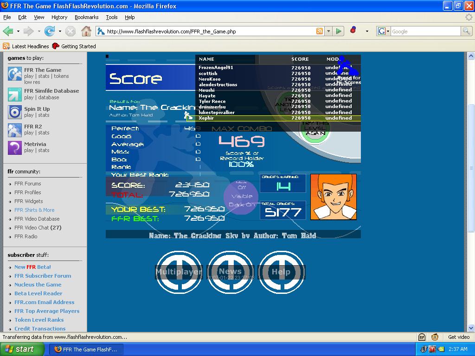Image resolution: width=475 pixels, height=356 pixels.
Task: Open the Edit menu
Action: [x=22, y=17]
